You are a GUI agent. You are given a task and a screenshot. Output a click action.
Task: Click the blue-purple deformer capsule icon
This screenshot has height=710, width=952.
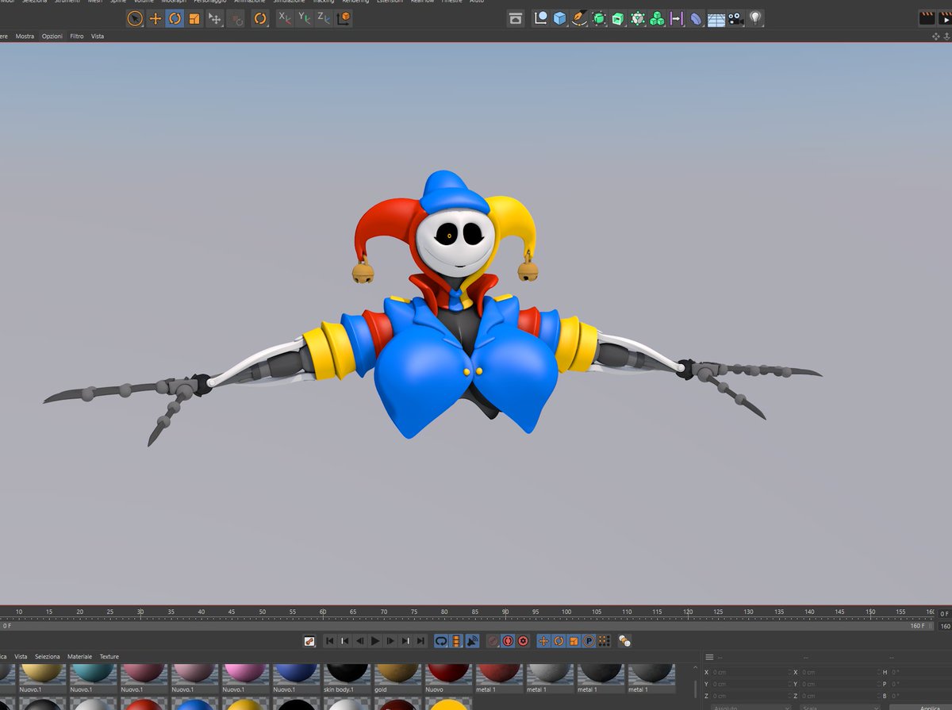pyautogui.click(x=696, y=18)
